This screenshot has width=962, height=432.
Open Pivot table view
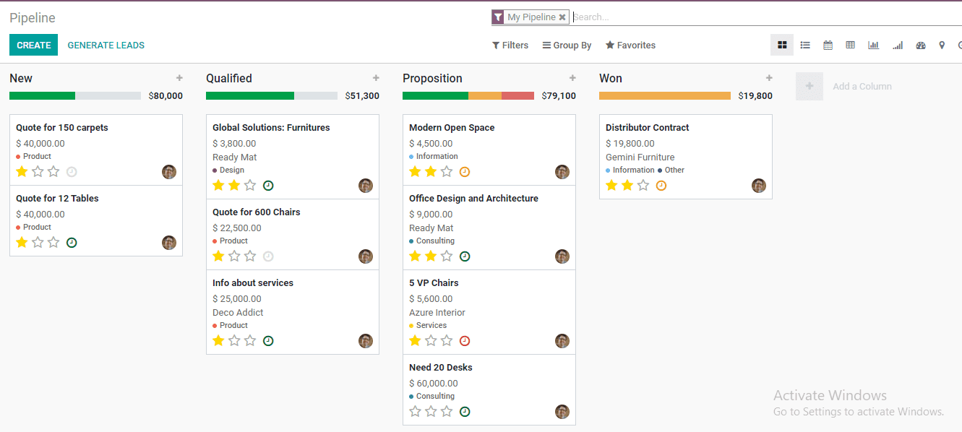coord(851,45)
